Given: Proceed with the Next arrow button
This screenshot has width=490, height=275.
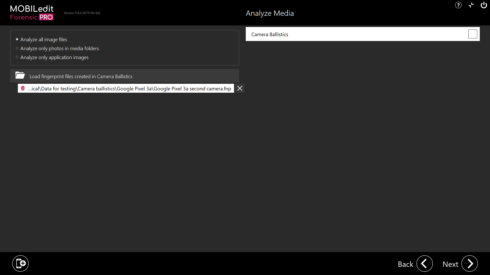Looking at the screenshot, I should tap(470, 264).
